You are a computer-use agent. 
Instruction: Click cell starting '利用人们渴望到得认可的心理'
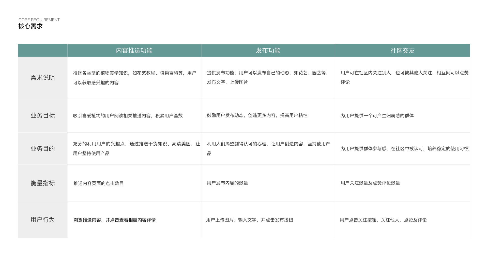coord(268,149)
